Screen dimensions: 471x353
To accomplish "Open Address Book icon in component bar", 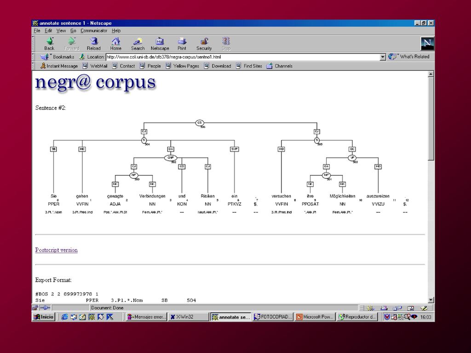I will [x=410, y=308].
